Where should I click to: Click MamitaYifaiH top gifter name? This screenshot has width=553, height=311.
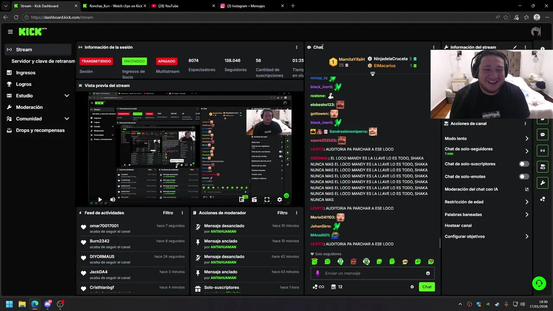(352, 59)
